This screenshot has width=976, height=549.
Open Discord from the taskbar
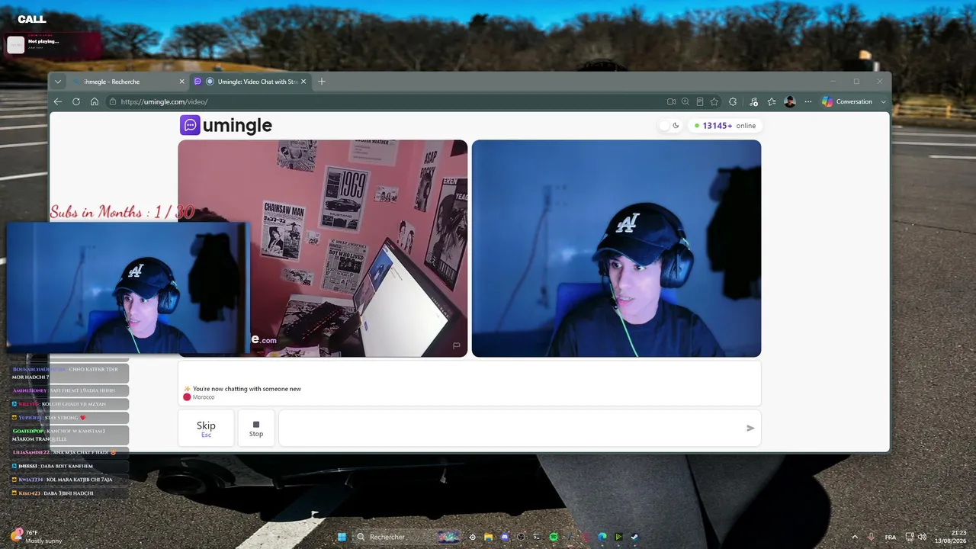(x=504, y=537)
